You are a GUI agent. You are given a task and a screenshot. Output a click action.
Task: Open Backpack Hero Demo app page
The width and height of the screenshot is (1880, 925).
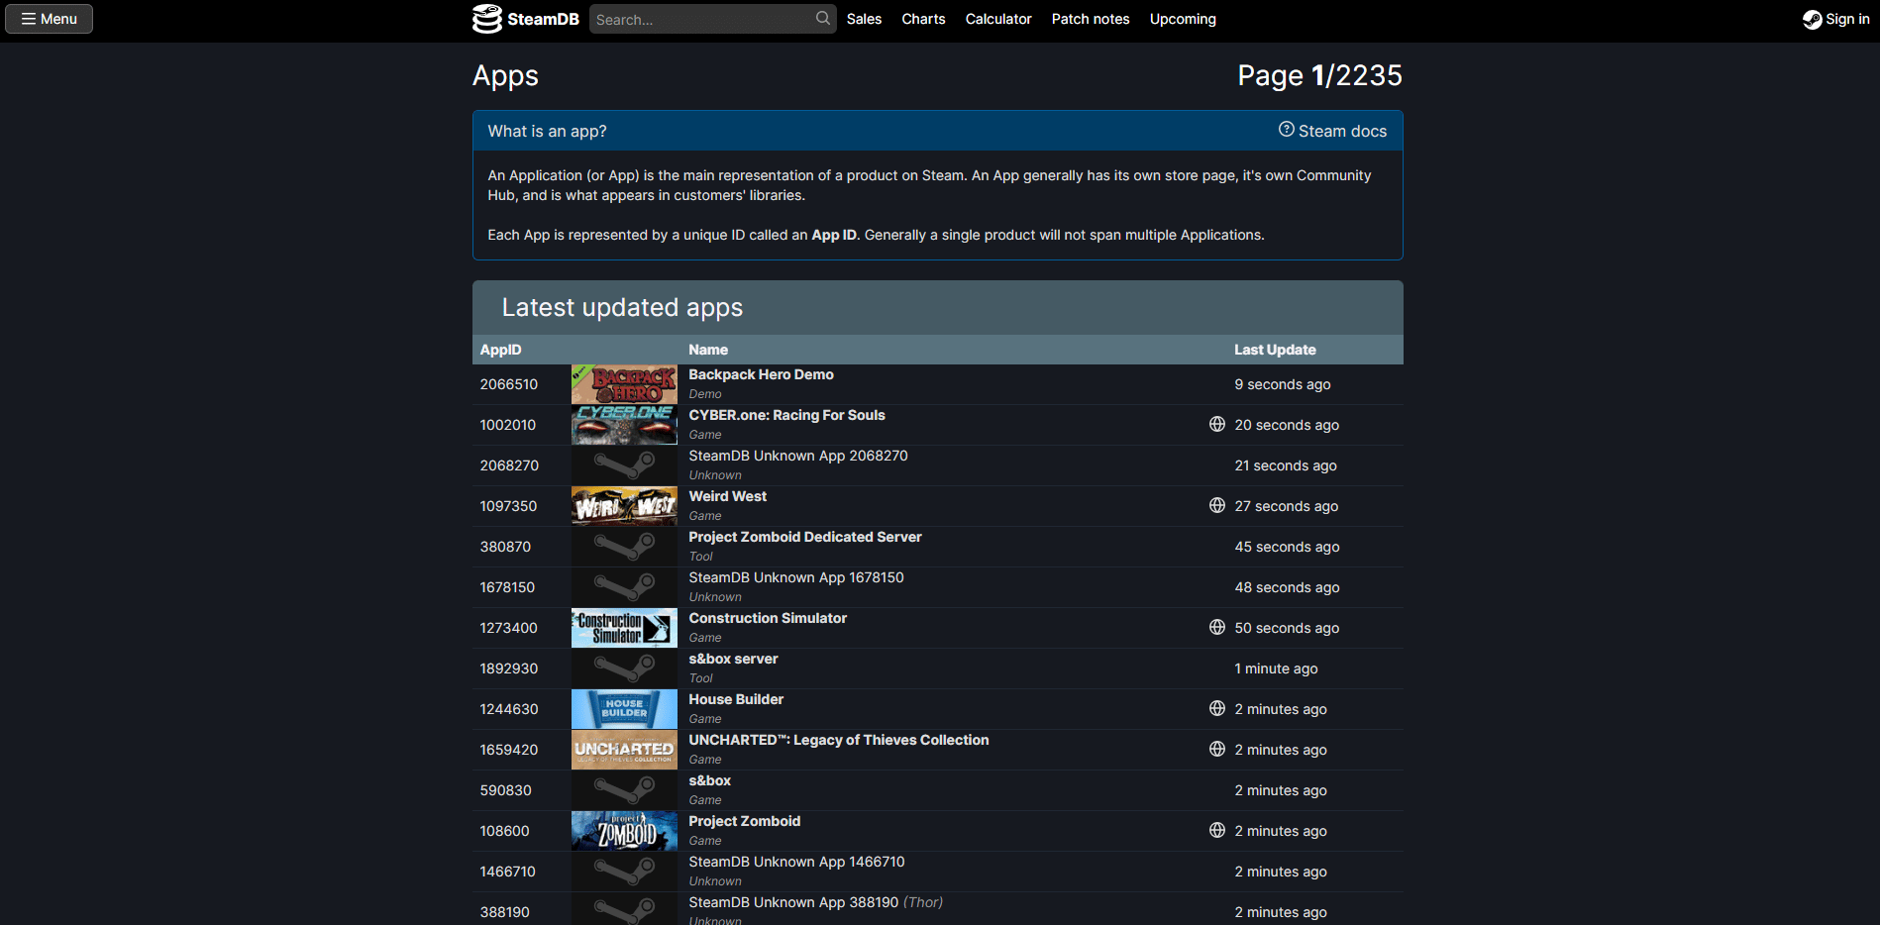(x=761, y=374)
